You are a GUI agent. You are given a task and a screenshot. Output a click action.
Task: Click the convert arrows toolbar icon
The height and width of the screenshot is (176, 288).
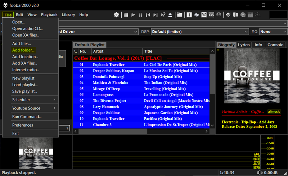point(197,15)
